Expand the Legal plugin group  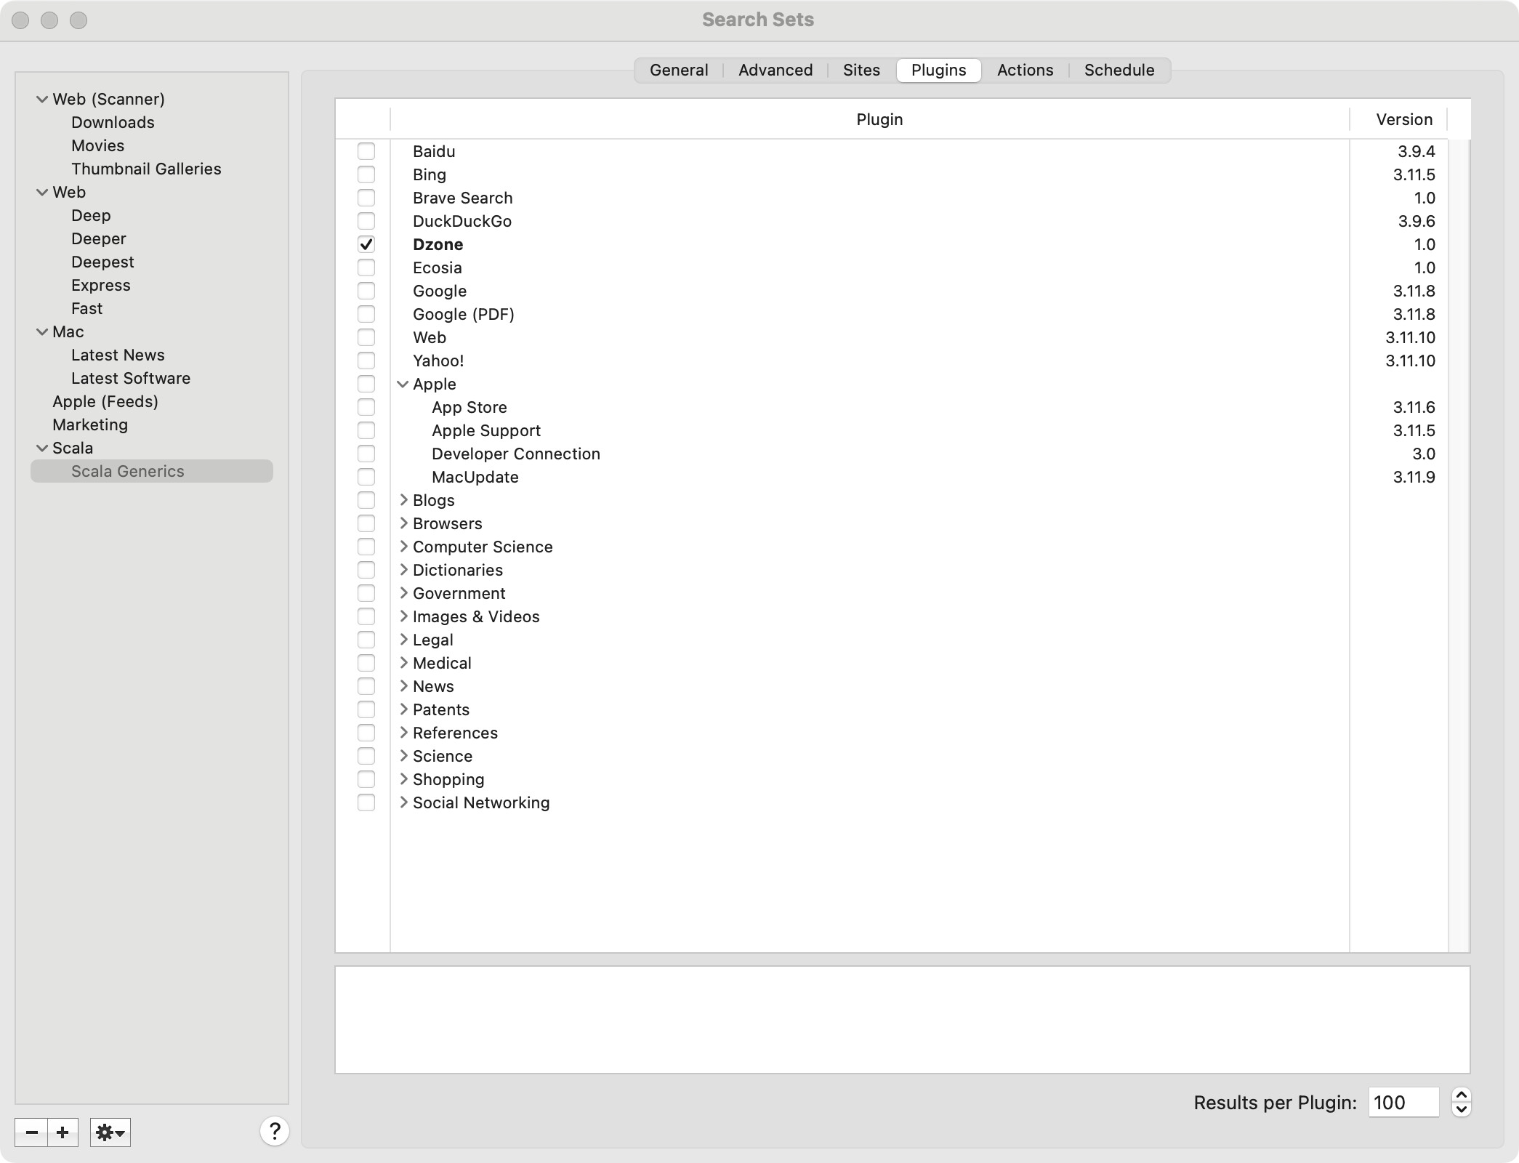(x=403, y=640)
